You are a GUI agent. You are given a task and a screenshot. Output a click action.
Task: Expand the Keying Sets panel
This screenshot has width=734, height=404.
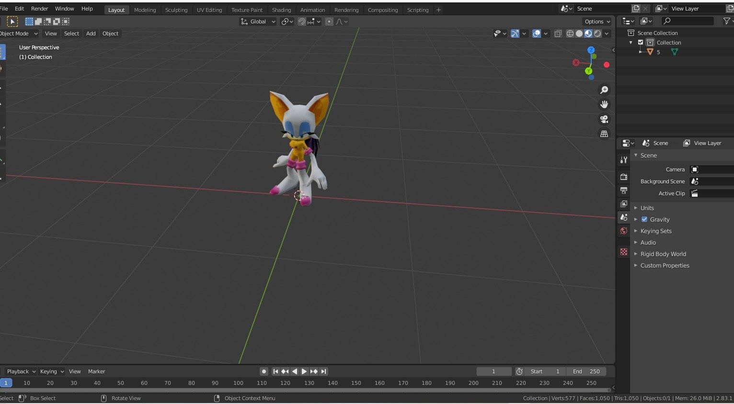[656, 231]
